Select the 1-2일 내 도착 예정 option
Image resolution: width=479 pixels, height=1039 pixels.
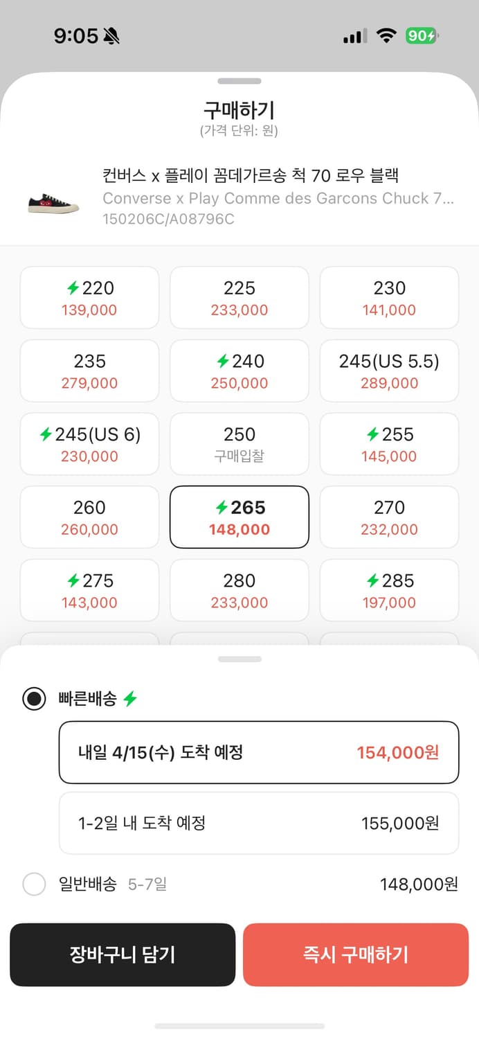coord(258,823)
